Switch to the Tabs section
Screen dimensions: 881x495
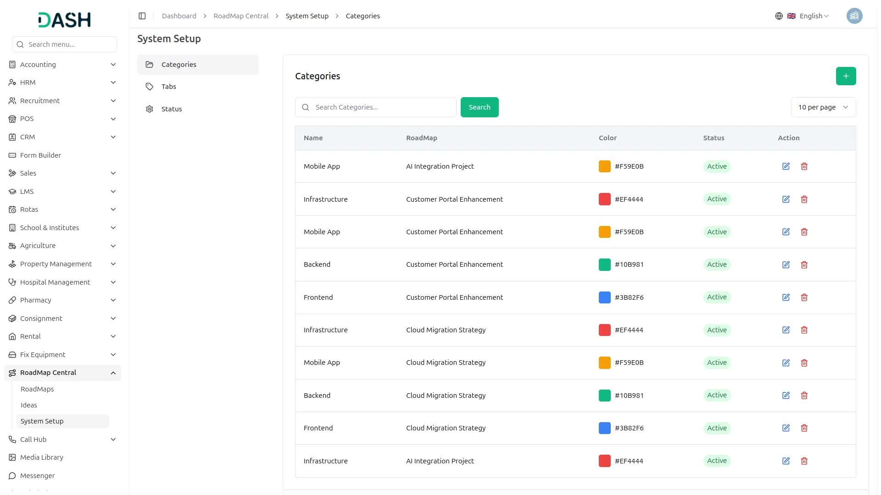pyautogui.click(x=168, y=86)
